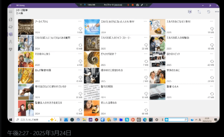Click the taskbar search box ここに入力して検索

(x=37, y=120)
